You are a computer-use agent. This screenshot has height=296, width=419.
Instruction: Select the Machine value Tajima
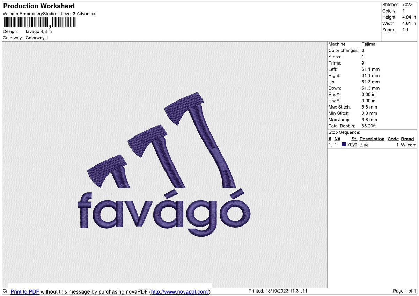click(x=368, y=44)
